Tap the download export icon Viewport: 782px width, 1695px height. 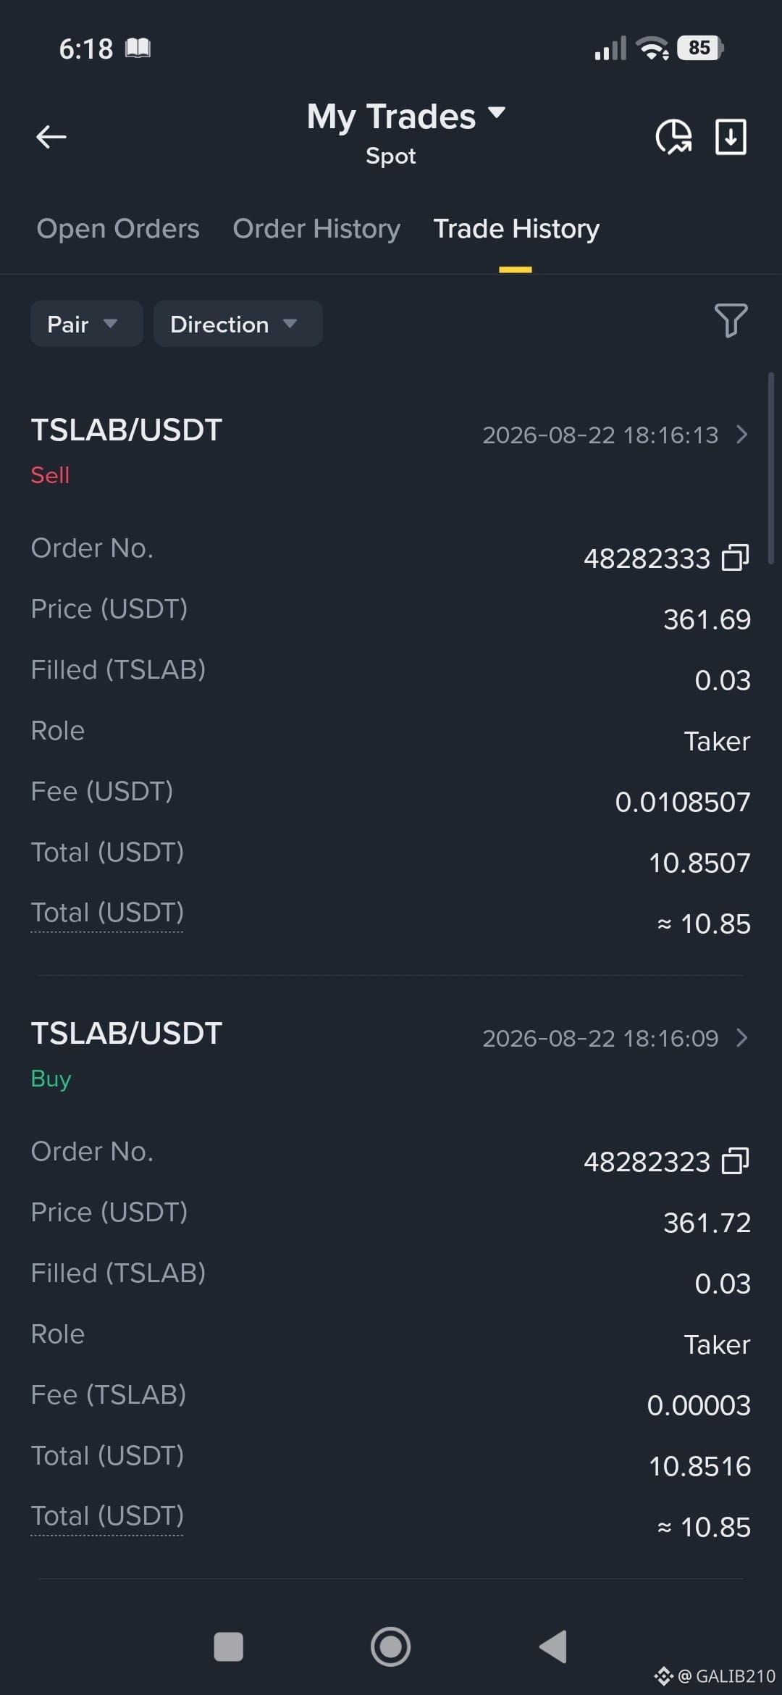pos(731,136)
